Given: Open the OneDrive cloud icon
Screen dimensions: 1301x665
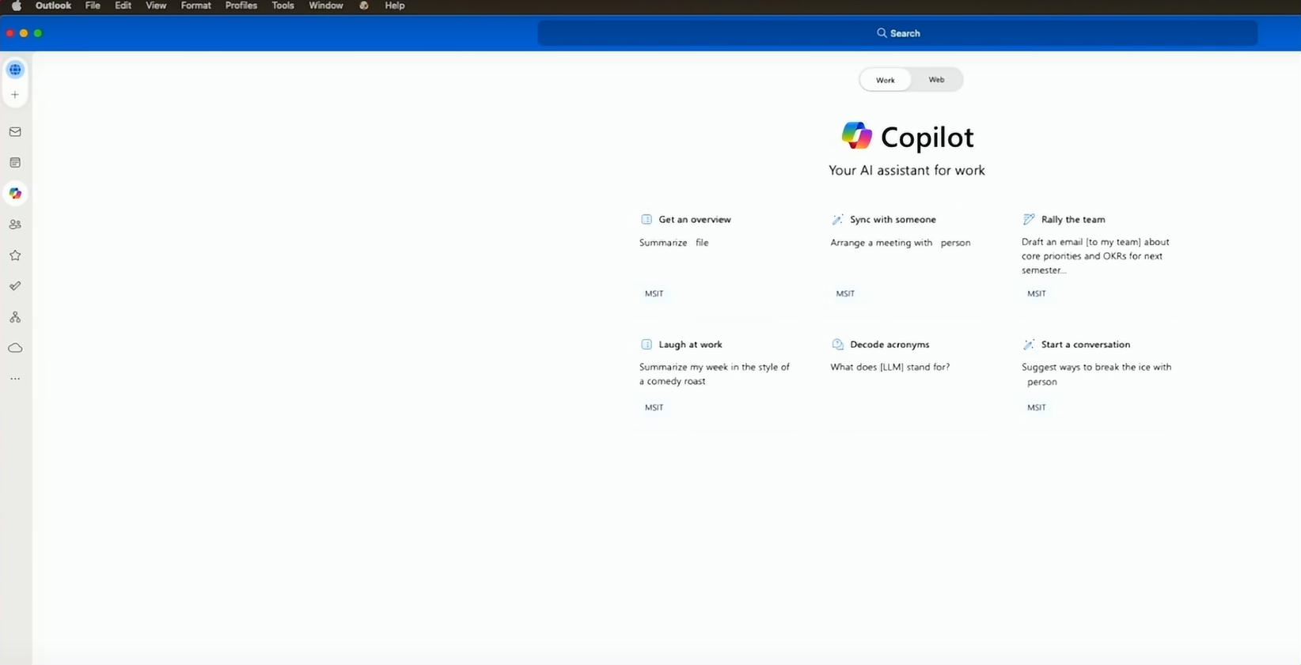Looking at the screenshot, I should click(x=15, y=348).
